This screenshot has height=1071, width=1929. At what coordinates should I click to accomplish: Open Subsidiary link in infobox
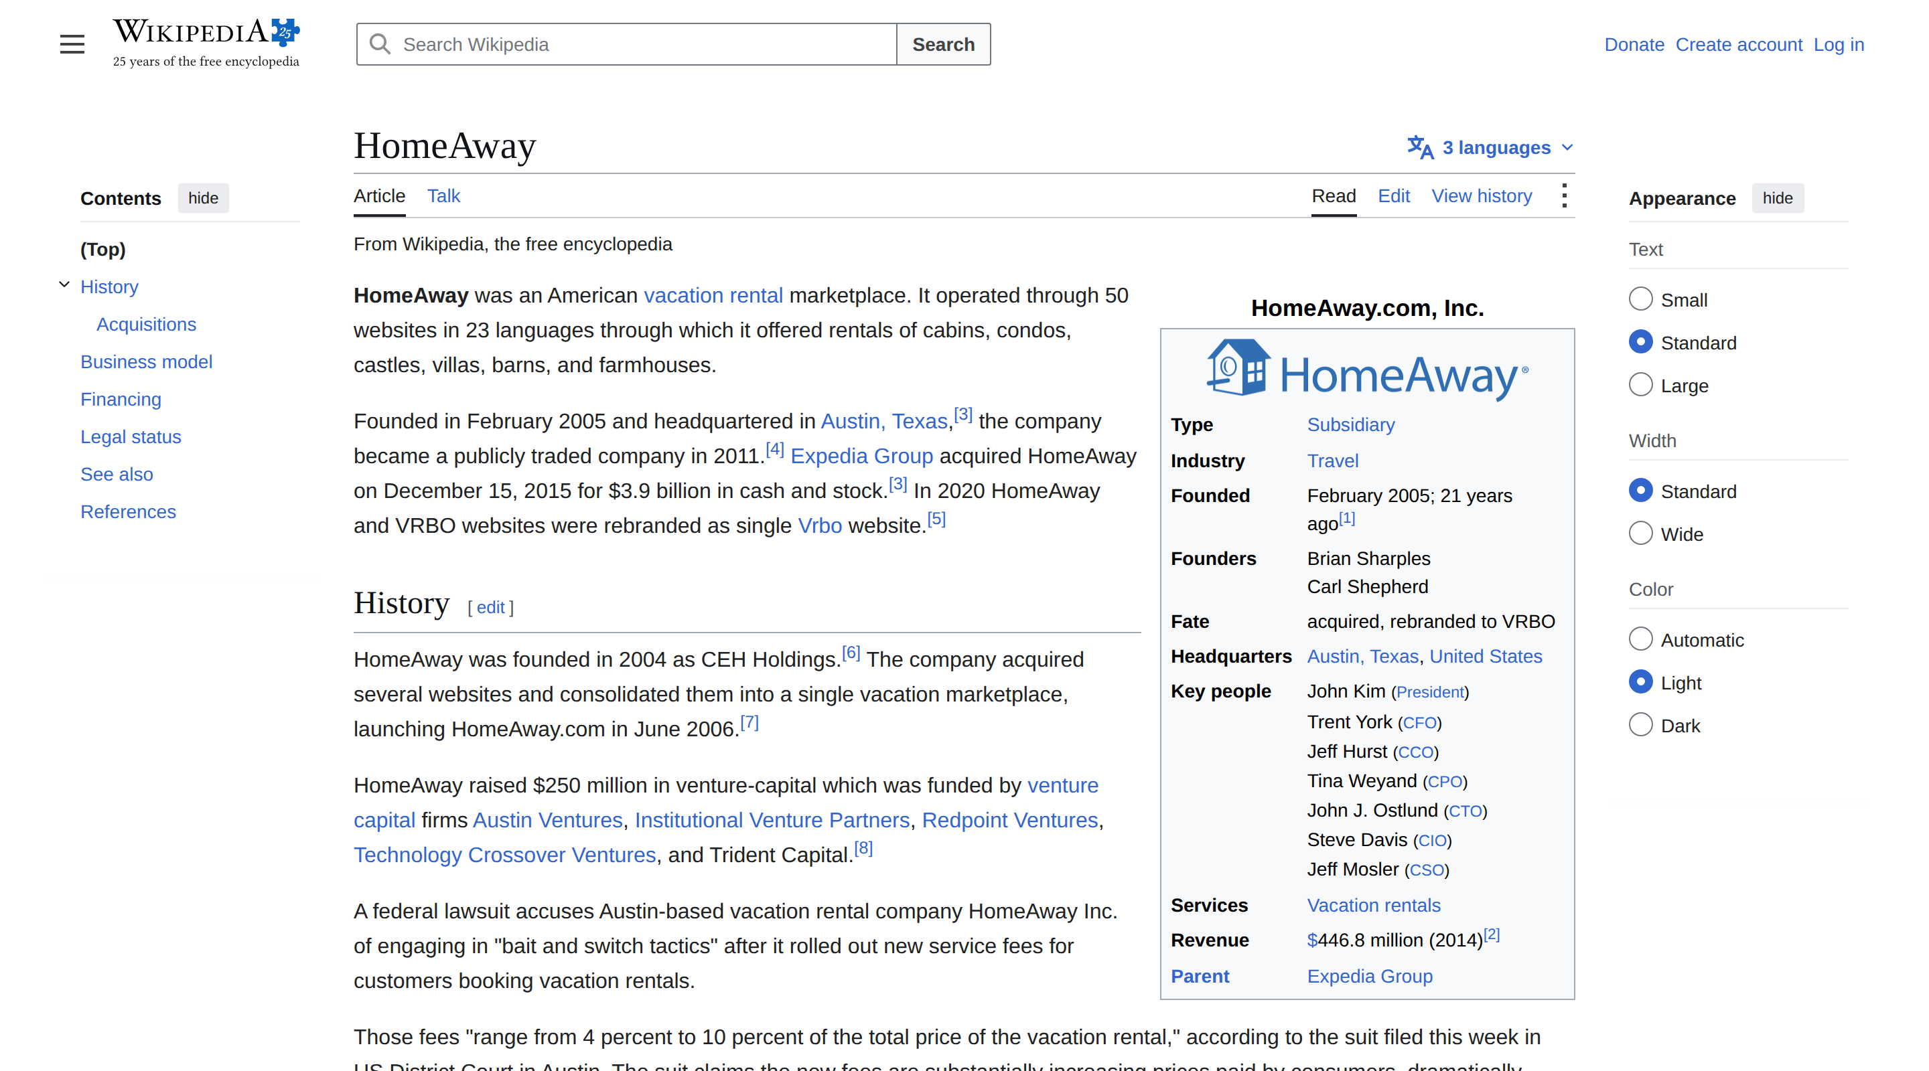tap(1350, 425)
